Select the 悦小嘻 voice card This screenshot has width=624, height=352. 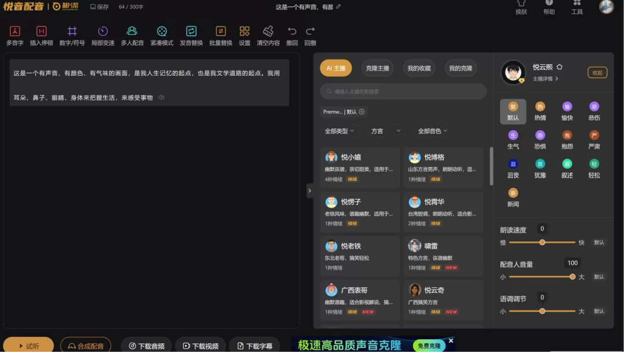click(x=360, y=167)
